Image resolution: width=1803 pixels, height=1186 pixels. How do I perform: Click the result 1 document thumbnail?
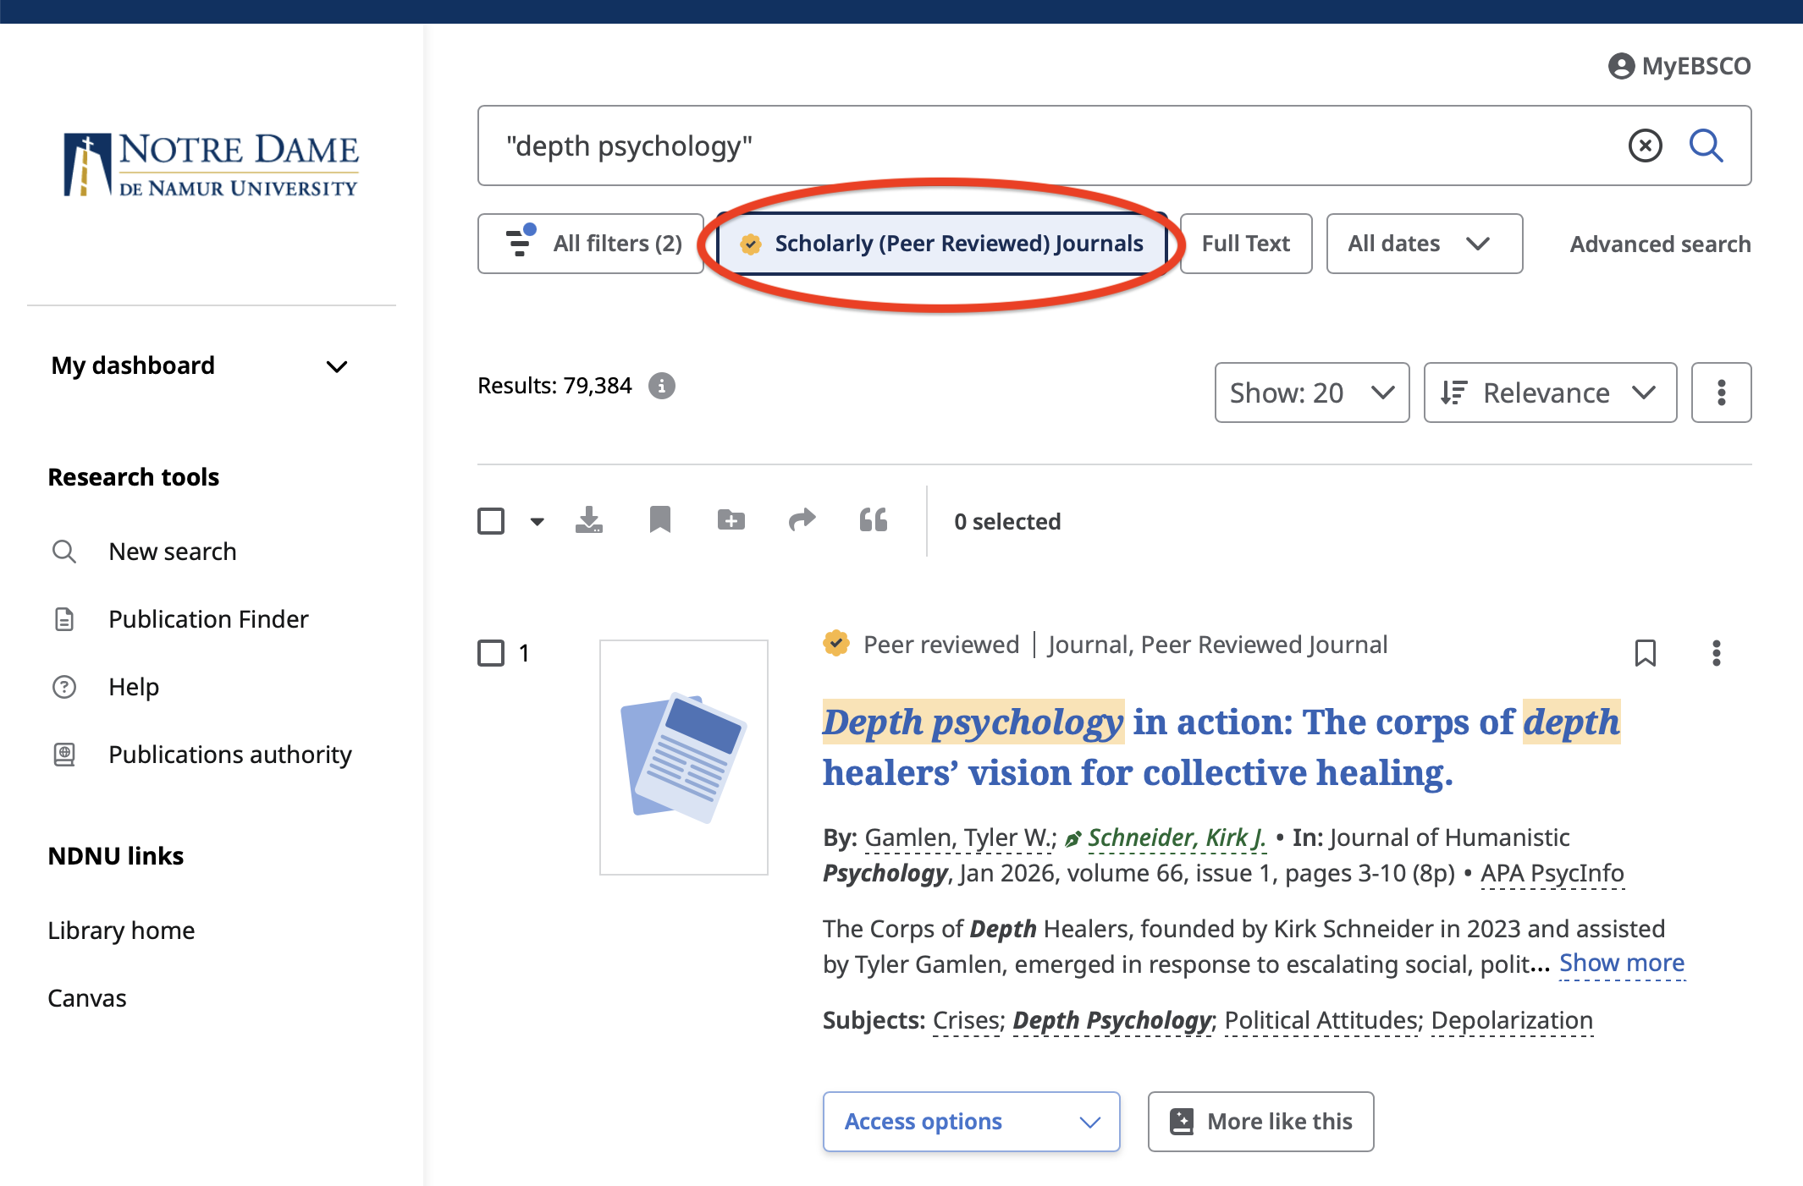click(684, 757)
